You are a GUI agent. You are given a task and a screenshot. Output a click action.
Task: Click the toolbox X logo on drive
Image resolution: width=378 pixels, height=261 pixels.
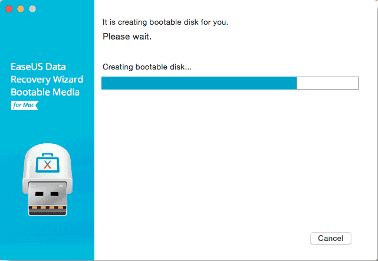(x=48, y=163)
